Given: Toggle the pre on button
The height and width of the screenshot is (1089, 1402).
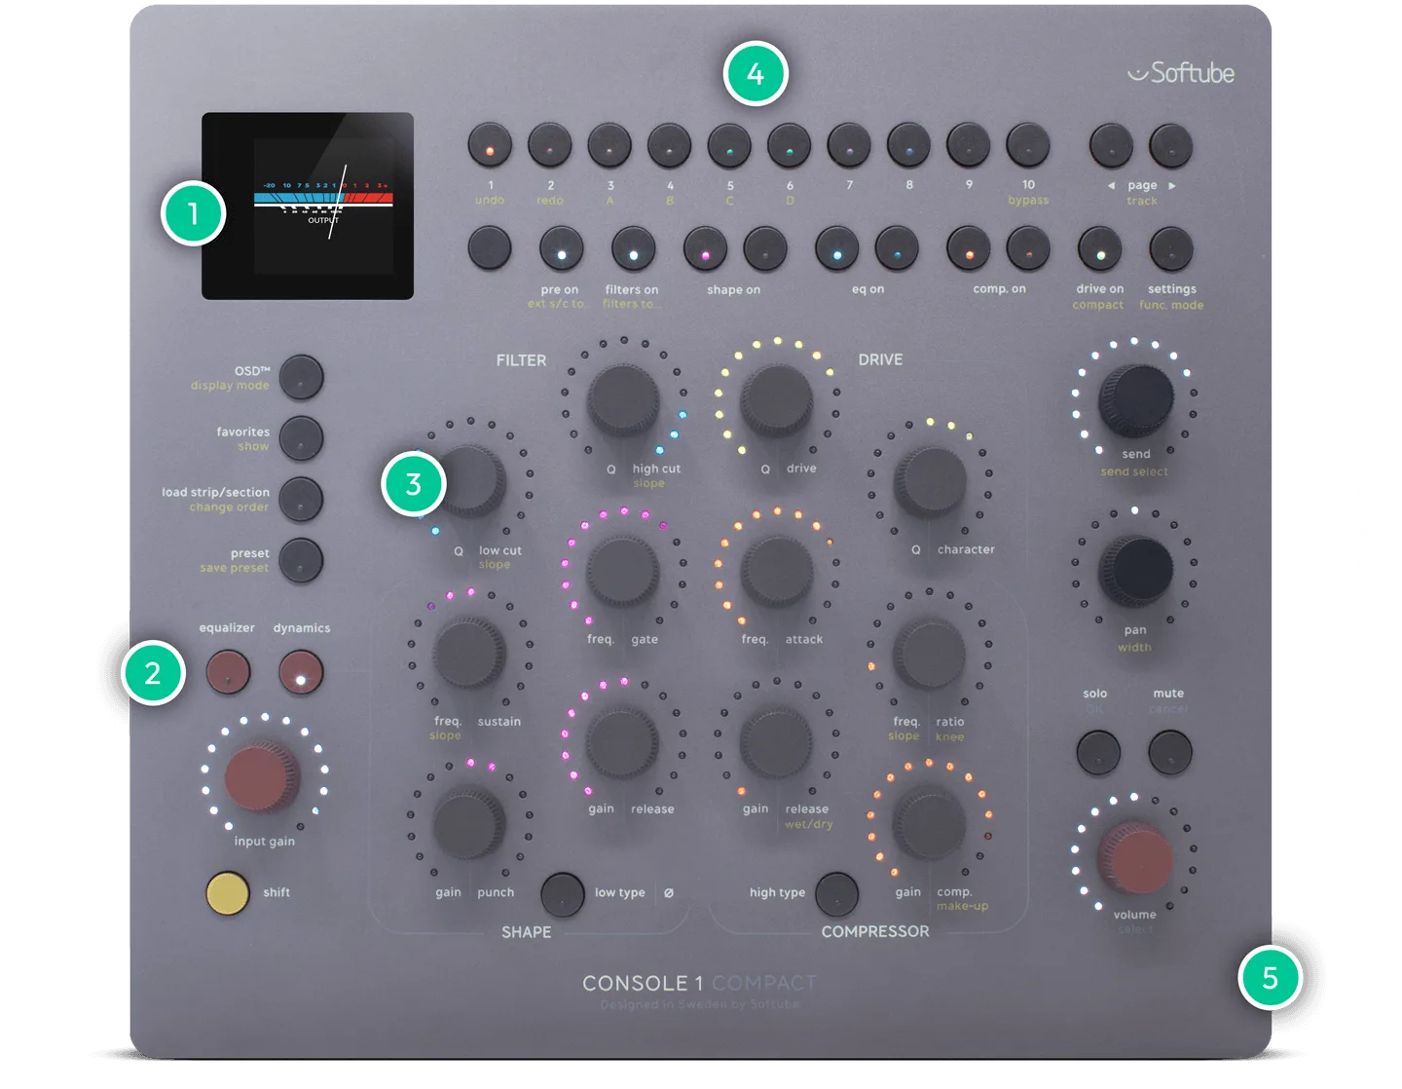Looking at the screenshot, I should coord(562,249).
